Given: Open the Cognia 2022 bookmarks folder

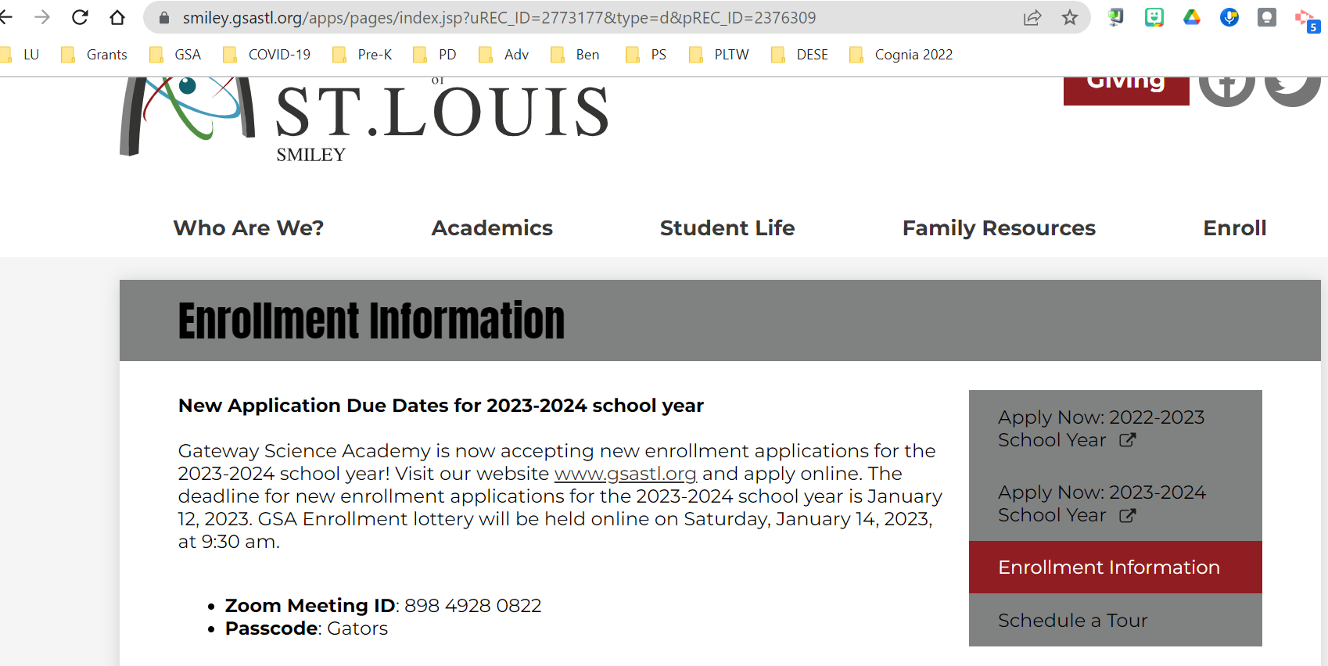Looking at the screenshot, I should click(x=901, y=55).
